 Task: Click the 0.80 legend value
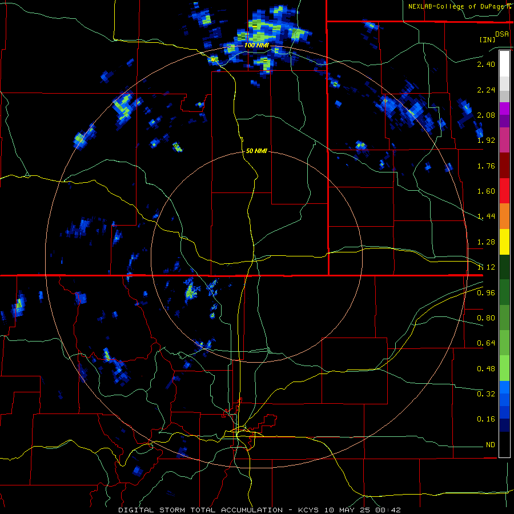486,318
